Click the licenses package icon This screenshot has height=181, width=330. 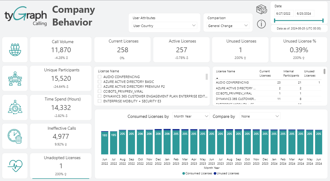pos(261,9)
